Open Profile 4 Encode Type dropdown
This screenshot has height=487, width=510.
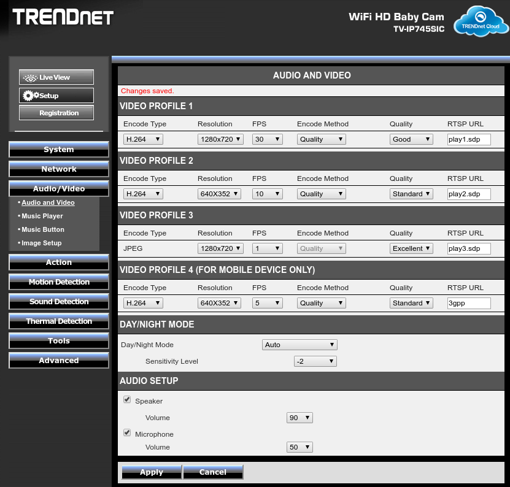[143, 303]
